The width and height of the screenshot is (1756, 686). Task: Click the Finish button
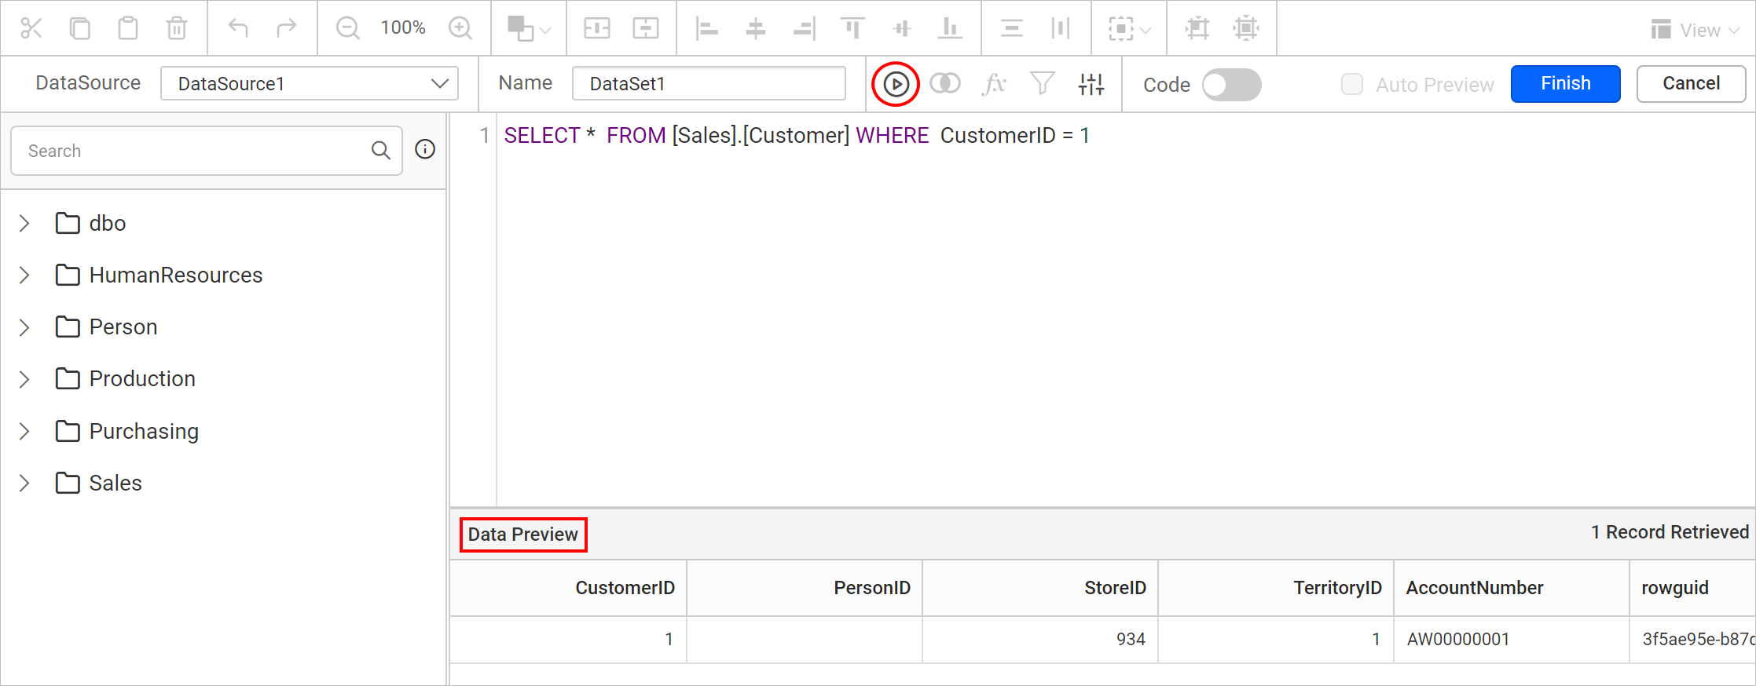point(1565,83)
